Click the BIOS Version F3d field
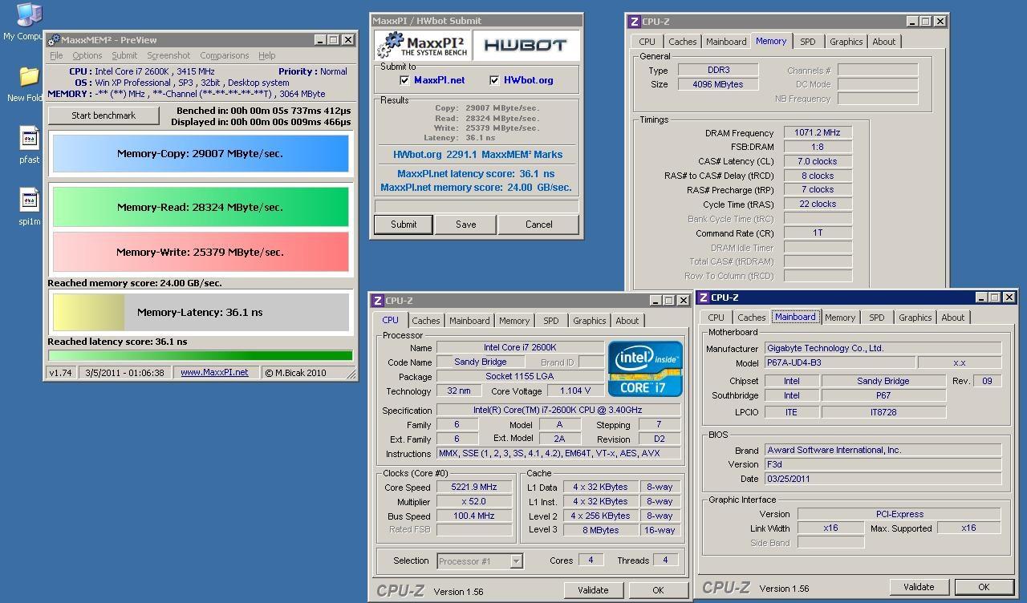Screen dimensions: 1027x603 tap(883, 464)
